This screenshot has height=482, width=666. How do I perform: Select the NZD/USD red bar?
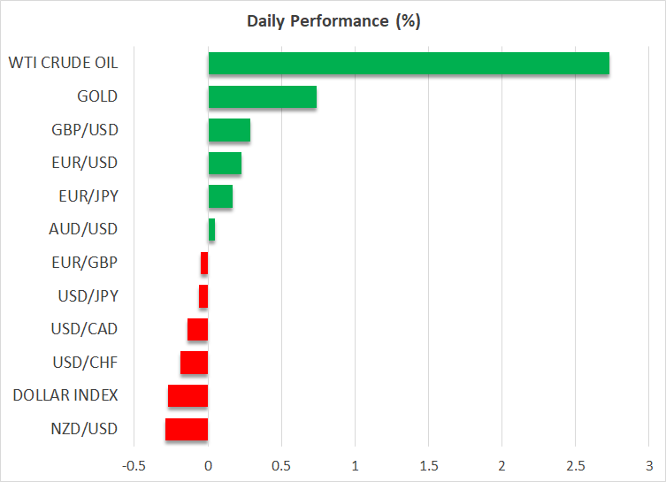click(x=186, y=429)
